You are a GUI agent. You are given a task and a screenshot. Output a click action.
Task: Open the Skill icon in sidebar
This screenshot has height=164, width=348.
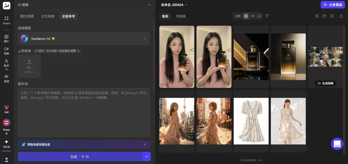(6, 110)
